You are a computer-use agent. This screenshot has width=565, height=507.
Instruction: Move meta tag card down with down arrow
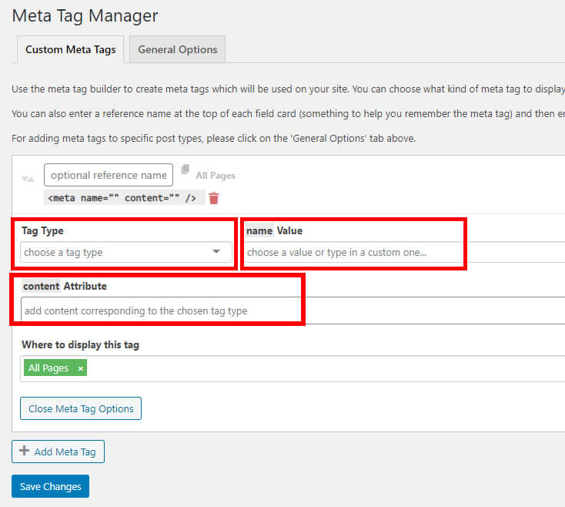(x=25, y=179)
